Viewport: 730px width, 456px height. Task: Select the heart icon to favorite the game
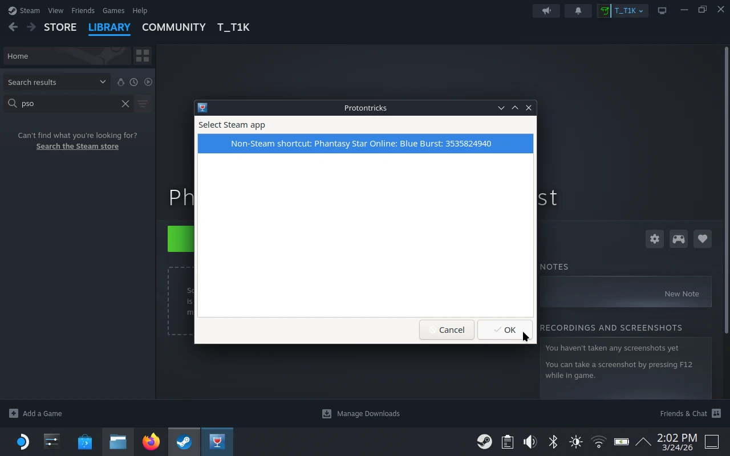pos(702,239)
